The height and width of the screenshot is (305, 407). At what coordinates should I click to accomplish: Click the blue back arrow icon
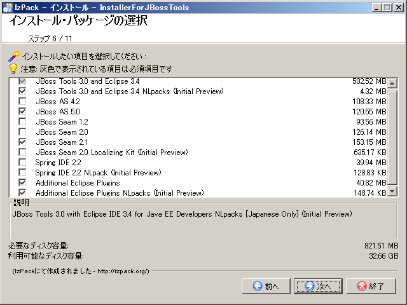click(257, 286)
